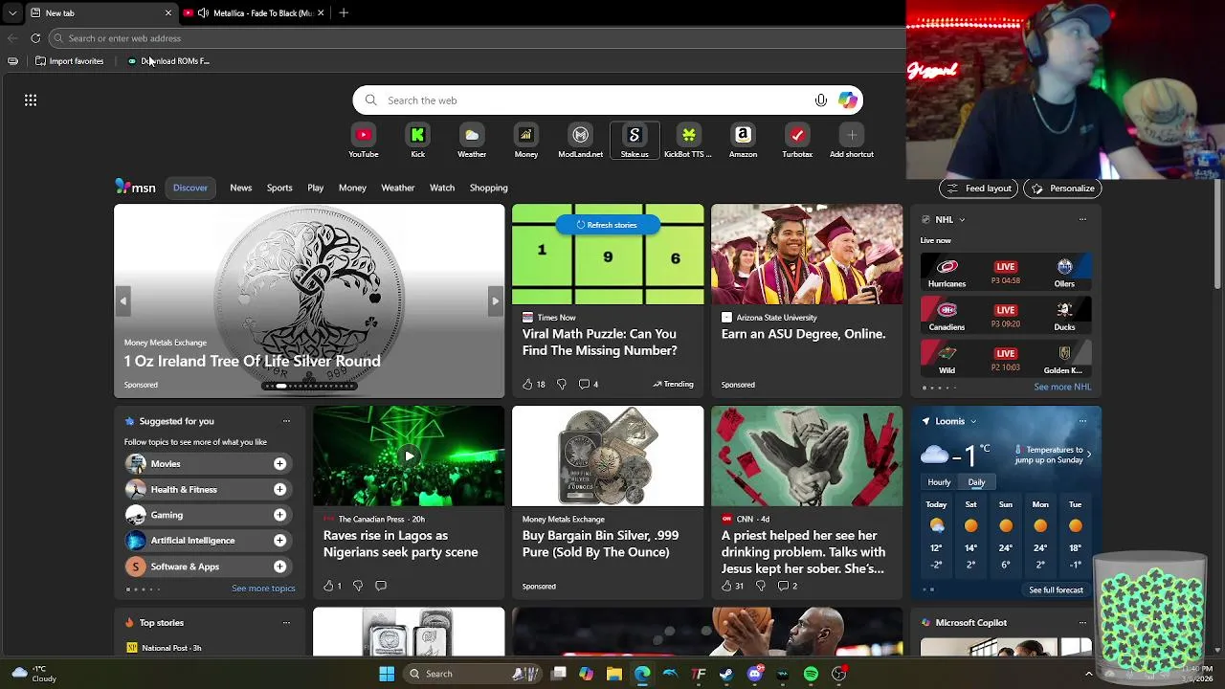Mute the Metallica tab audio icon

pos(203,13)
